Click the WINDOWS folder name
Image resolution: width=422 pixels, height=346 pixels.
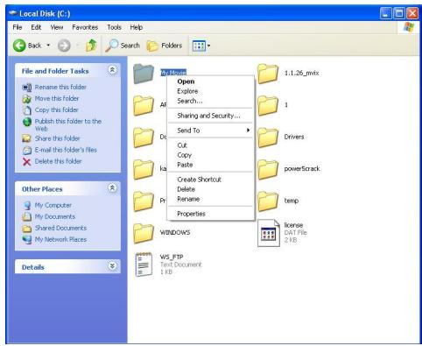pyautogui.click(x=175, y=233)
